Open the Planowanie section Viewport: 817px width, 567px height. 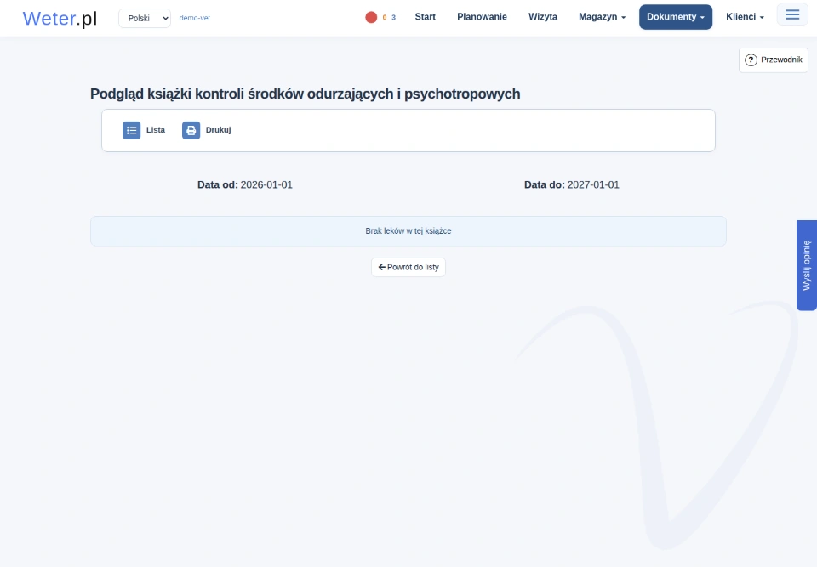pyautogui.click(x=482, y=17)
